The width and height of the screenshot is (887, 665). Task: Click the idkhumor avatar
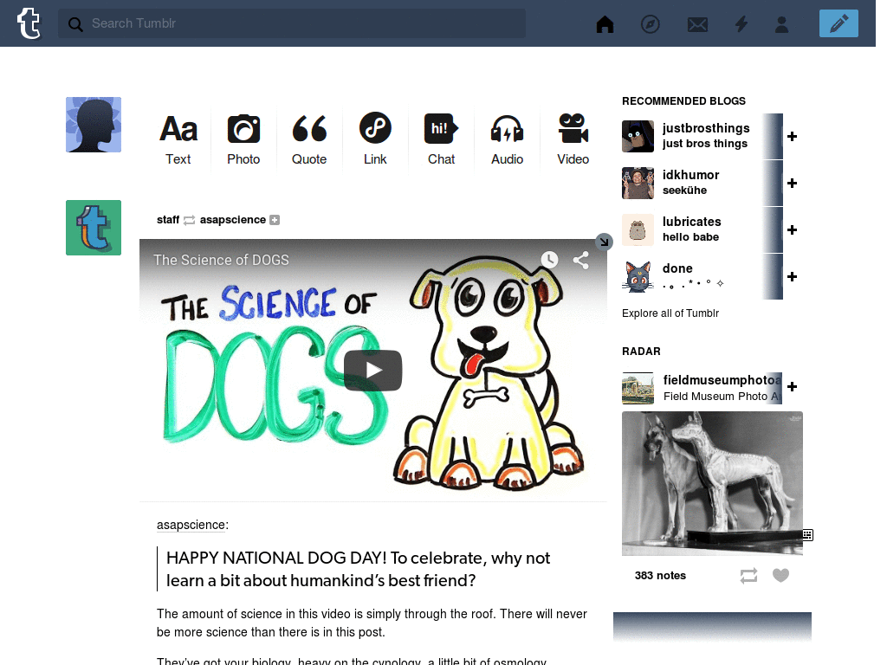[x=638, y=184]
